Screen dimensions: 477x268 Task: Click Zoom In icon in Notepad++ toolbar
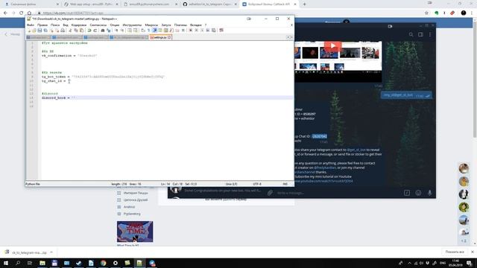pyautogui.click(x=117, y=31)
